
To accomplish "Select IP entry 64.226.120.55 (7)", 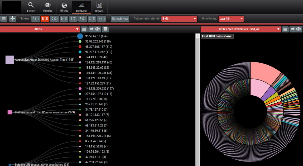I will [96, 120].
